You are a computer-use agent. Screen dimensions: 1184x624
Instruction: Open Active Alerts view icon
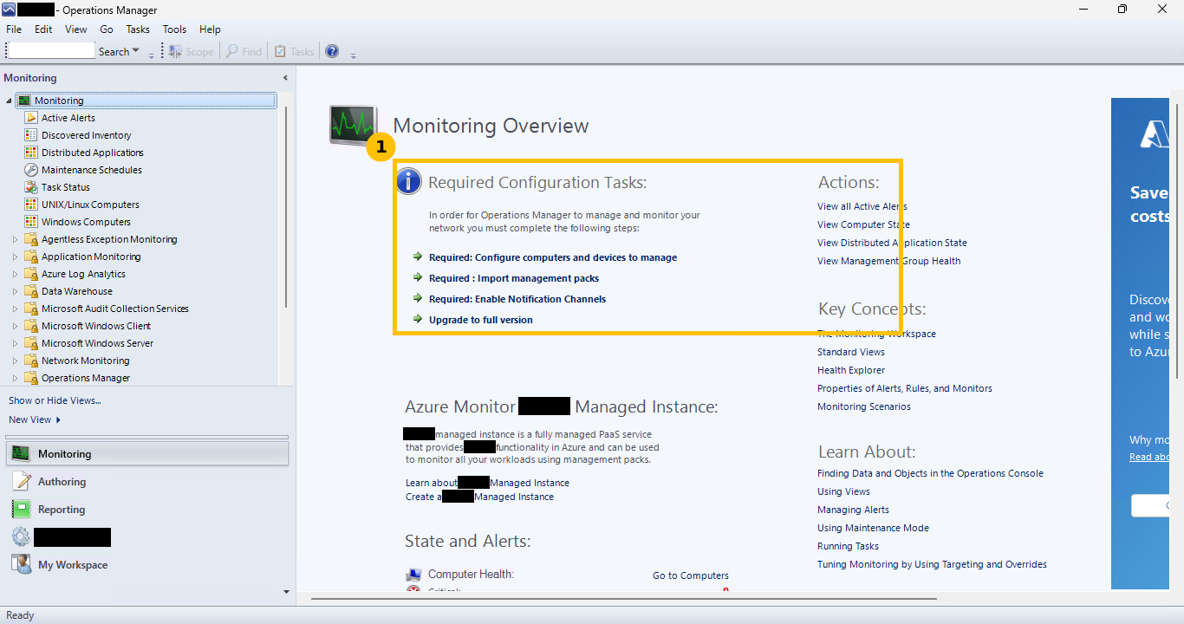31,118
